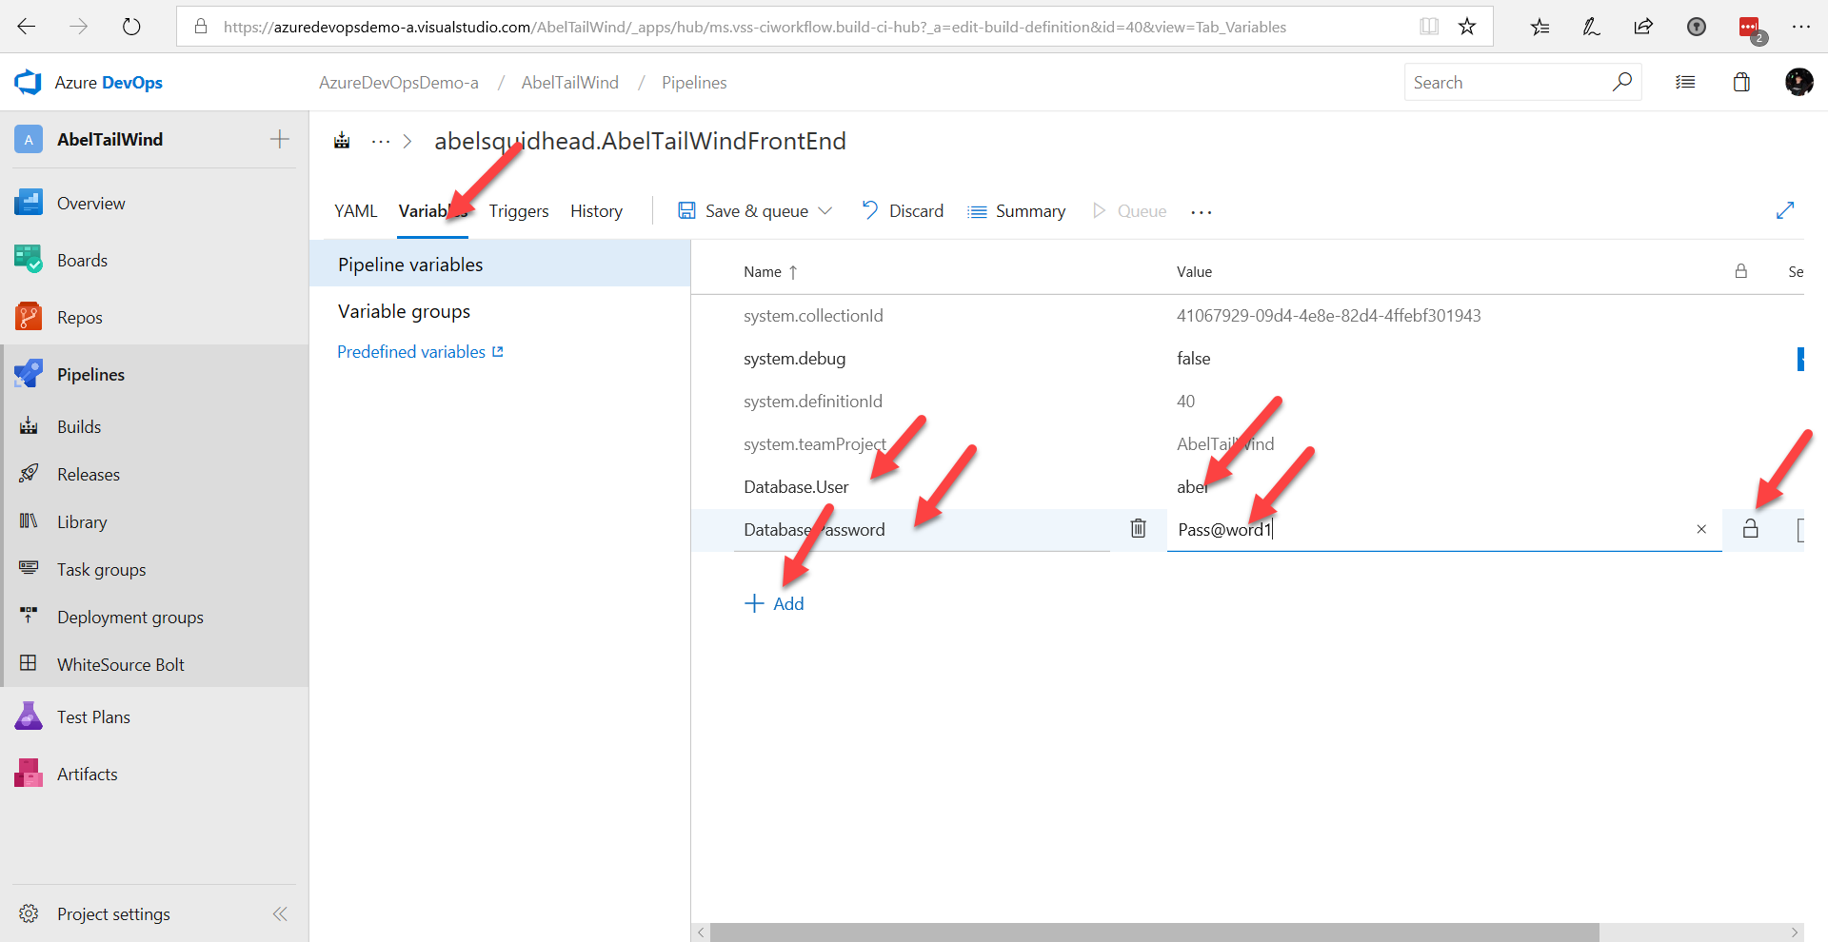Open browser settings ellipsis menu
Image resolution: width=1828 pixels, height=942 pixels.
(1801, 27)
